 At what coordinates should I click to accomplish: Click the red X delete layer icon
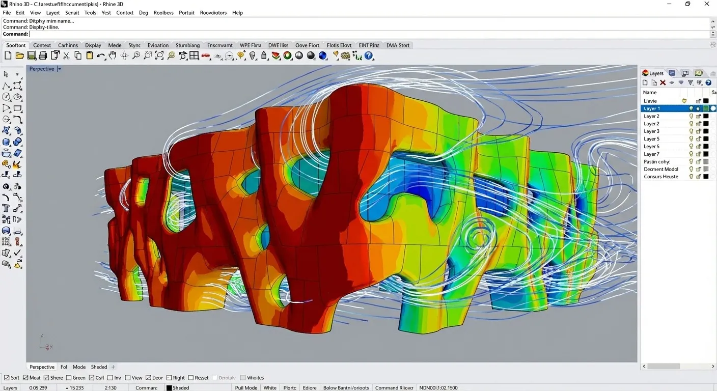[x=663, y=82]
